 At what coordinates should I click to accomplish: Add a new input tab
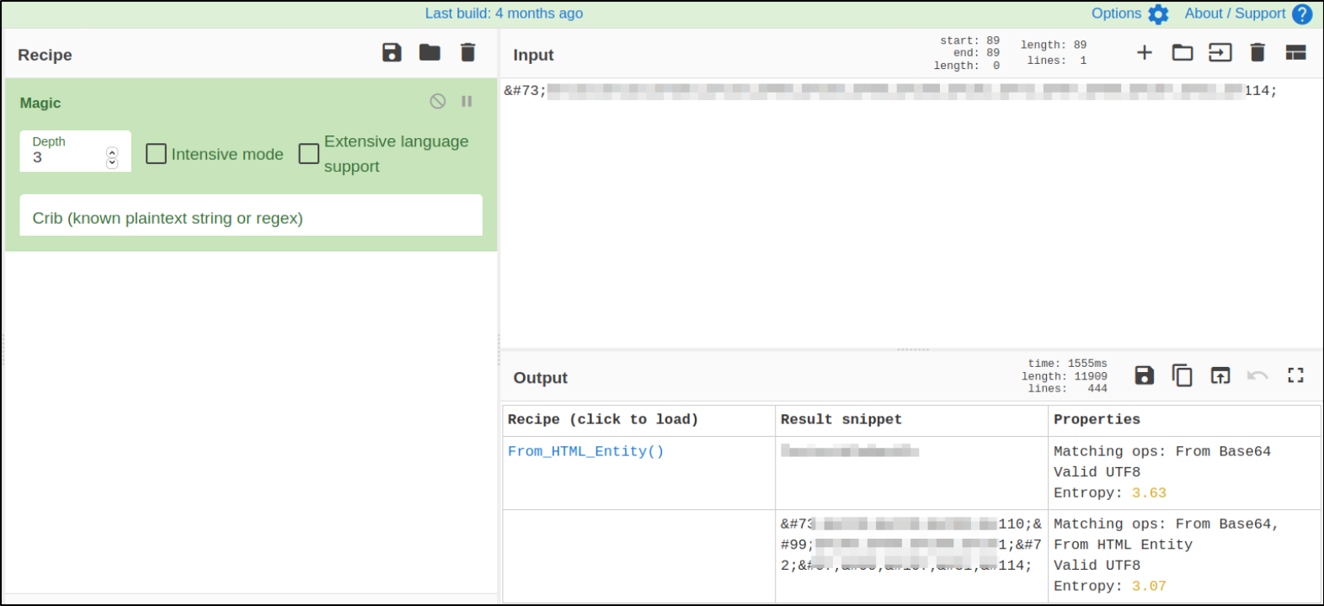click(x=1145, y=52)
